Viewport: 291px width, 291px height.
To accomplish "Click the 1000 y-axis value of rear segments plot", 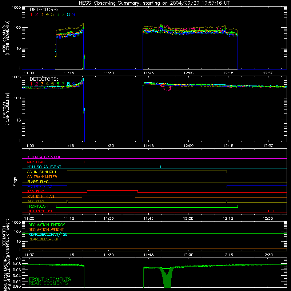I will [16, 77].
